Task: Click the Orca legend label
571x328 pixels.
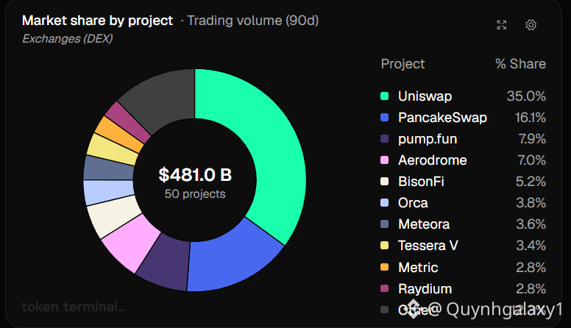Action: 413,203
